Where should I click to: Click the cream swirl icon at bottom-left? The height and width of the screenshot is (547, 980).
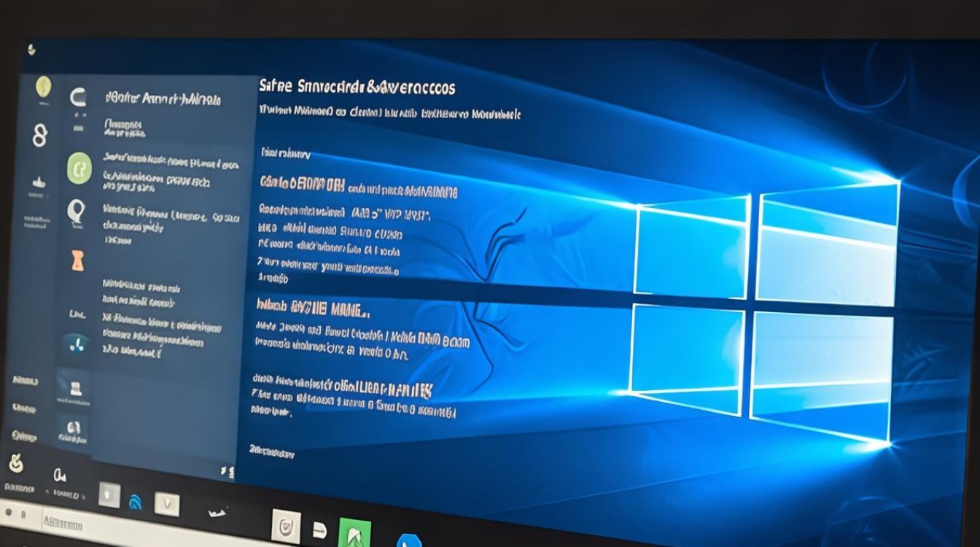[15, 462]
